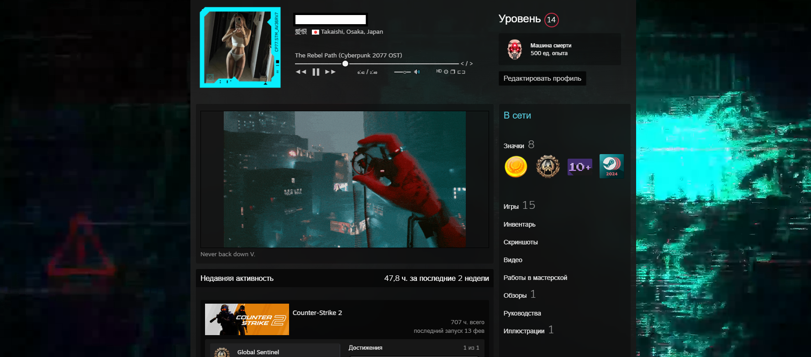
Task: Open the Steam 2024 badge
Action: pos(611,166)
